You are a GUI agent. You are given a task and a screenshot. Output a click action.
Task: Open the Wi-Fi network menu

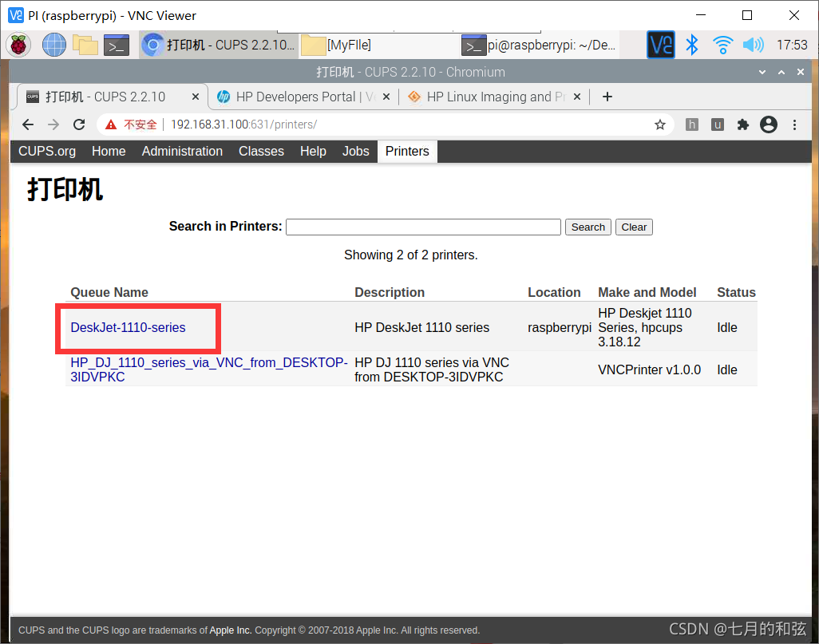tap(723, 45)
